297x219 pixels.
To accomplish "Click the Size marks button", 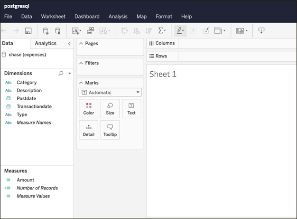I will click(110, 108).
